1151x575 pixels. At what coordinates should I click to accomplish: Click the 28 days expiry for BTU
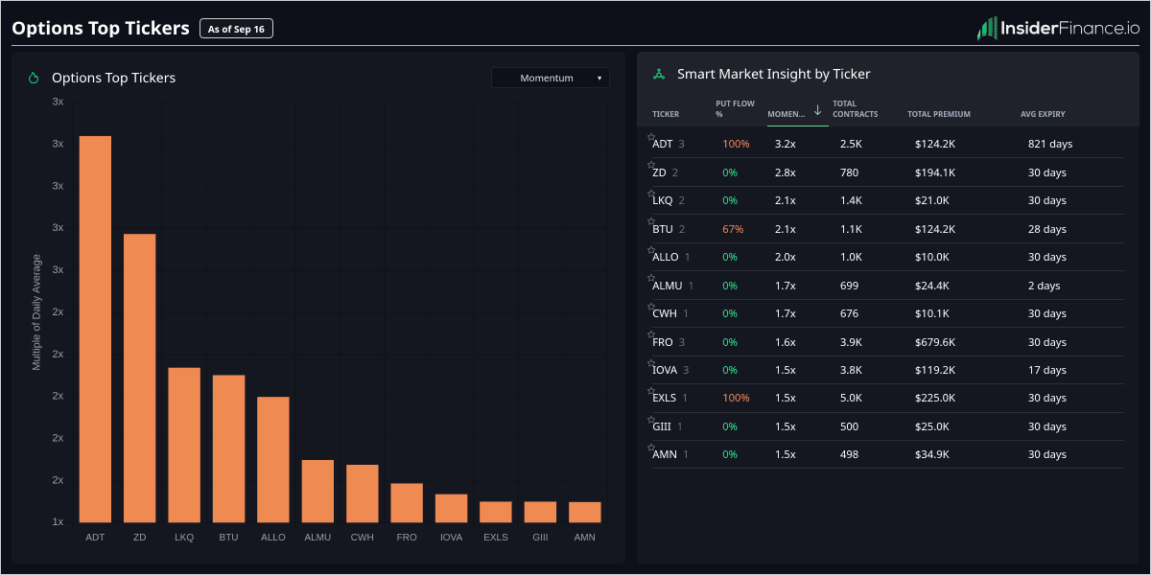tap(1047, 229)
